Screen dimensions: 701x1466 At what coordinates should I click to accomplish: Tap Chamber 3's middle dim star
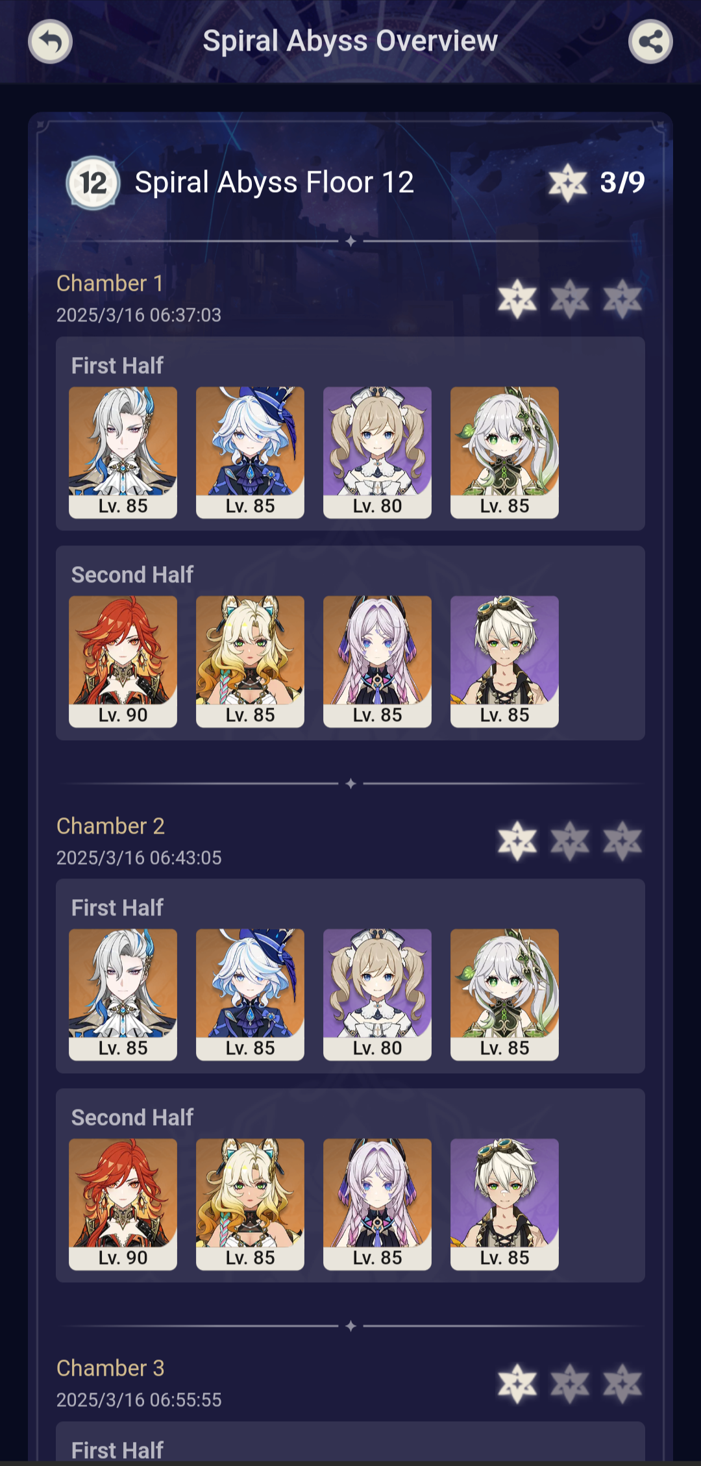pos(570,1384)
